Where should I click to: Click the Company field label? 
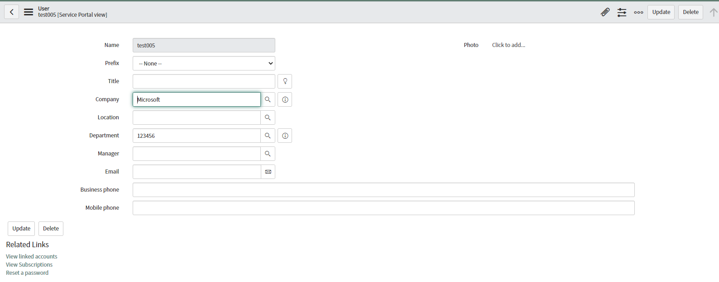[x=107, y=99]
